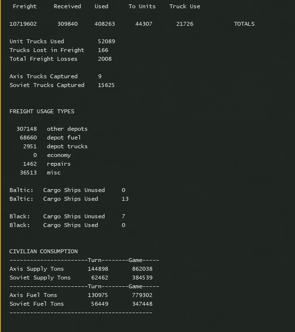The width and height of the screenshot is (295, 332).
Task: Select the Used column header
Action: 102,7
